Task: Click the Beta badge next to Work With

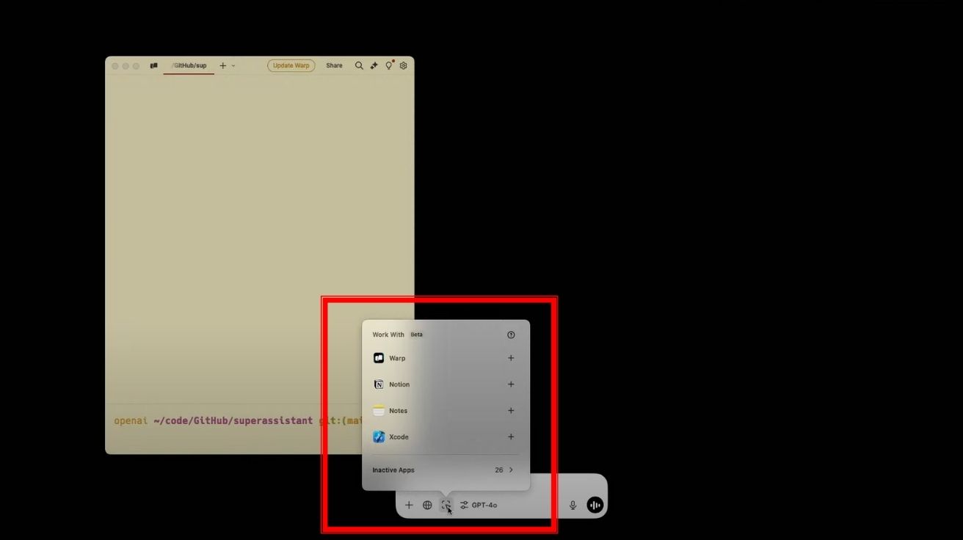Action: coord(416,335)
